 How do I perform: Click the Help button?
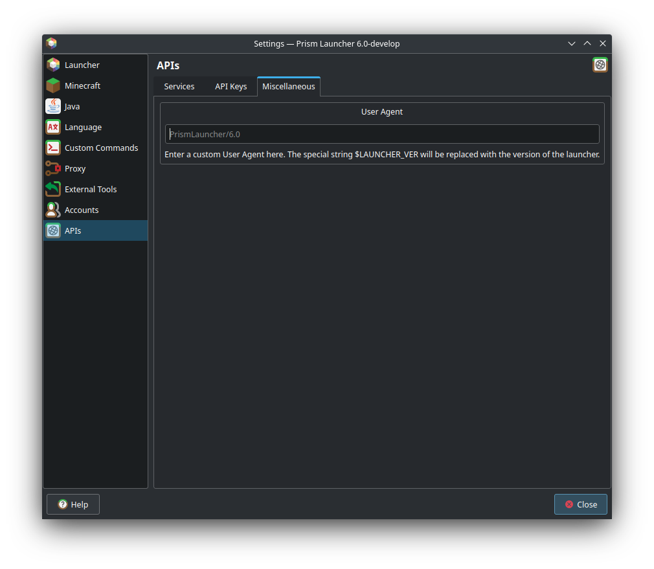(73, 504)
